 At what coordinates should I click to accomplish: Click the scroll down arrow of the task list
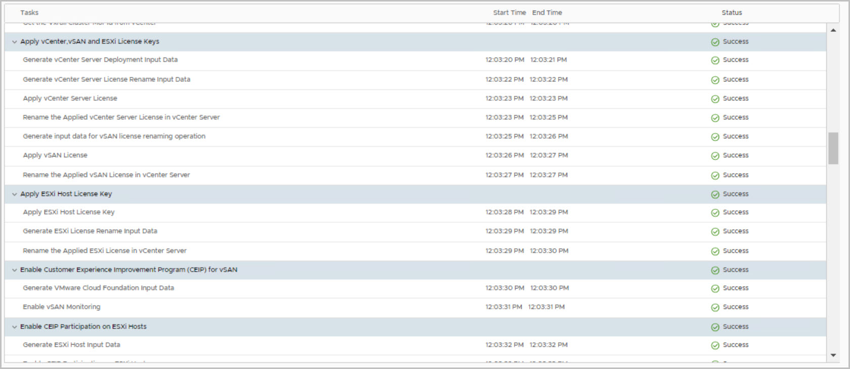pyautogui.click(x=833, y=355)
